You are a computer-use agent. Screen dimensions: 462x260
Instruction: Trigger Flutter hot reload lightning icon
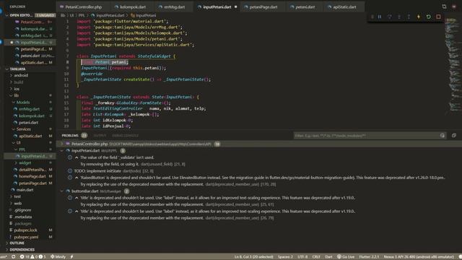(419, 17)
